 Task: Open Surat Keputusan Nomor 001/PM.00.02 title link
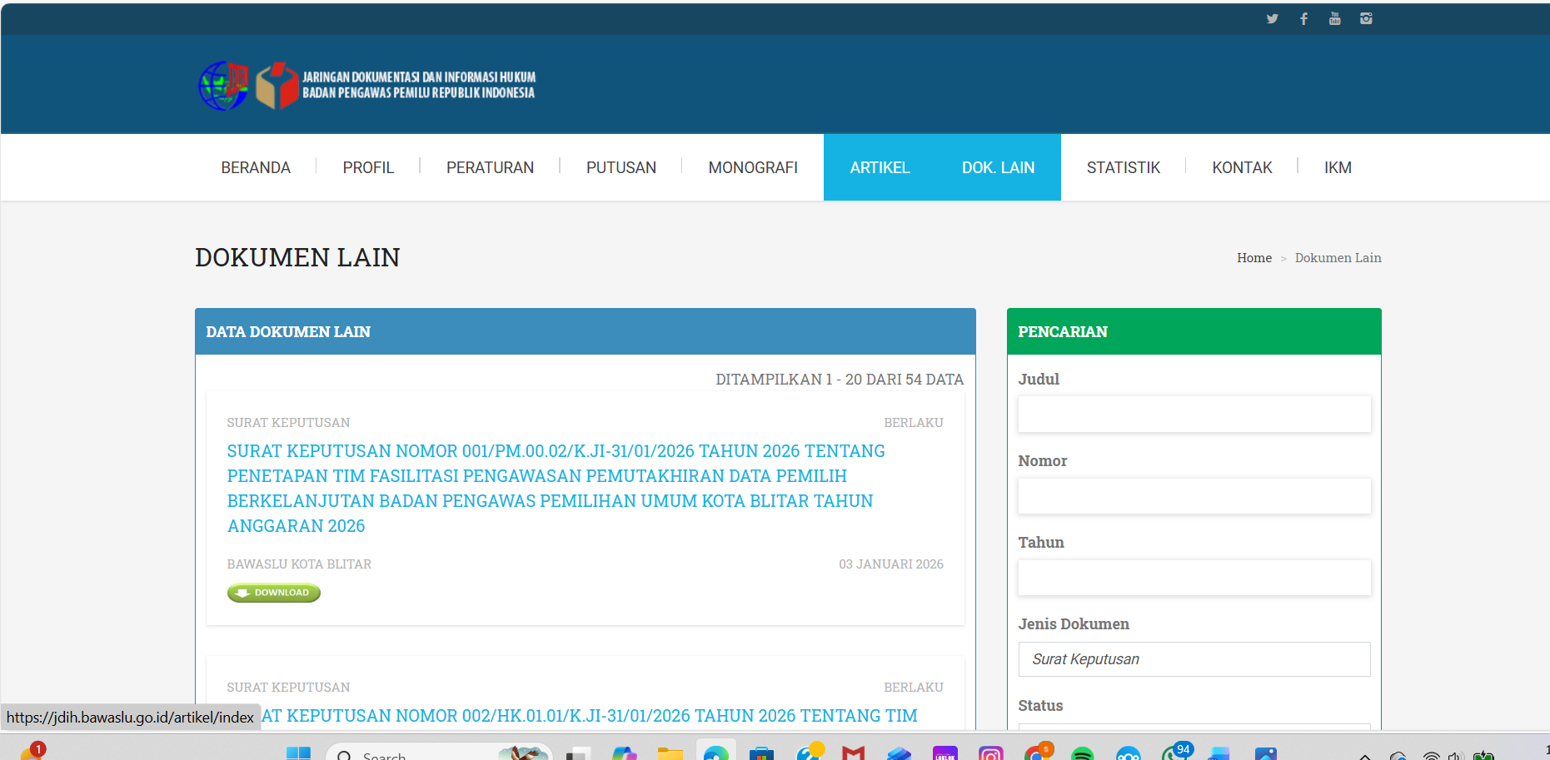(x=556, y=489)
